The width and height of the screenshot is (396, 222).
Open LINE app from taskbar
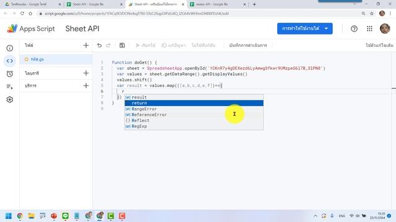pyautogui.click(x=65, y=216)
